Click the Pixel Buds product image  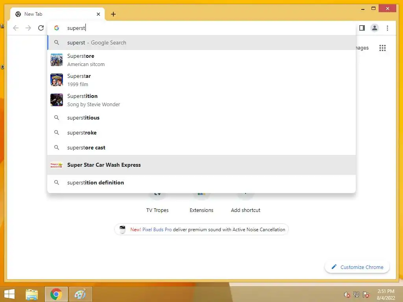tap(123, 229)
